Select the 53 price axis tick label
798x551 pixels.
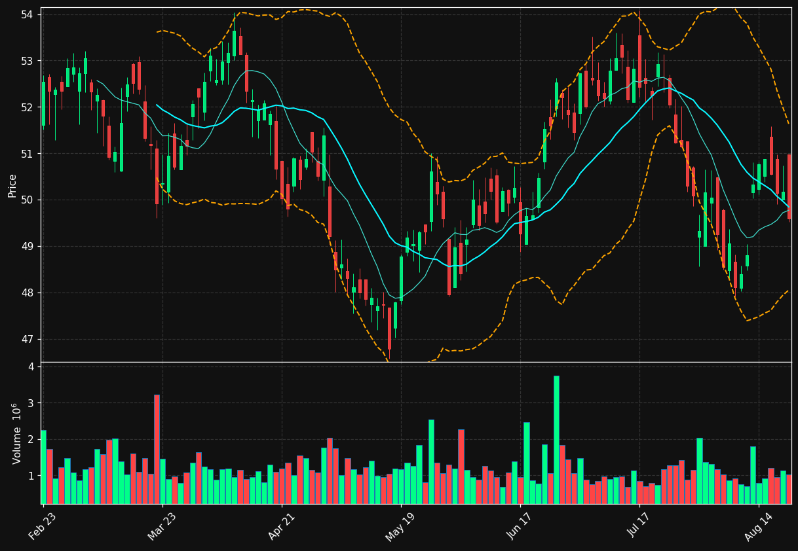click(28, 61)
